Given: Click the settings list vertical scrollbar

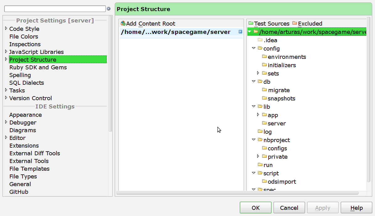Looking at the screenshot, I should (110, 74).
